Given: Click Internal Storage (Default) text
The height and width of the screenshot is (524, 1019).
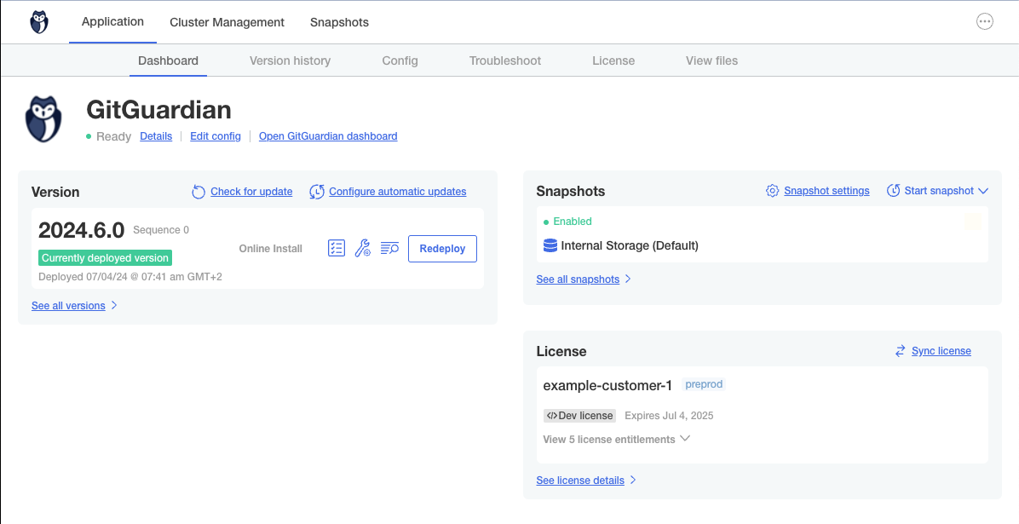Looking at the screenshot, I should coord(629,245).
